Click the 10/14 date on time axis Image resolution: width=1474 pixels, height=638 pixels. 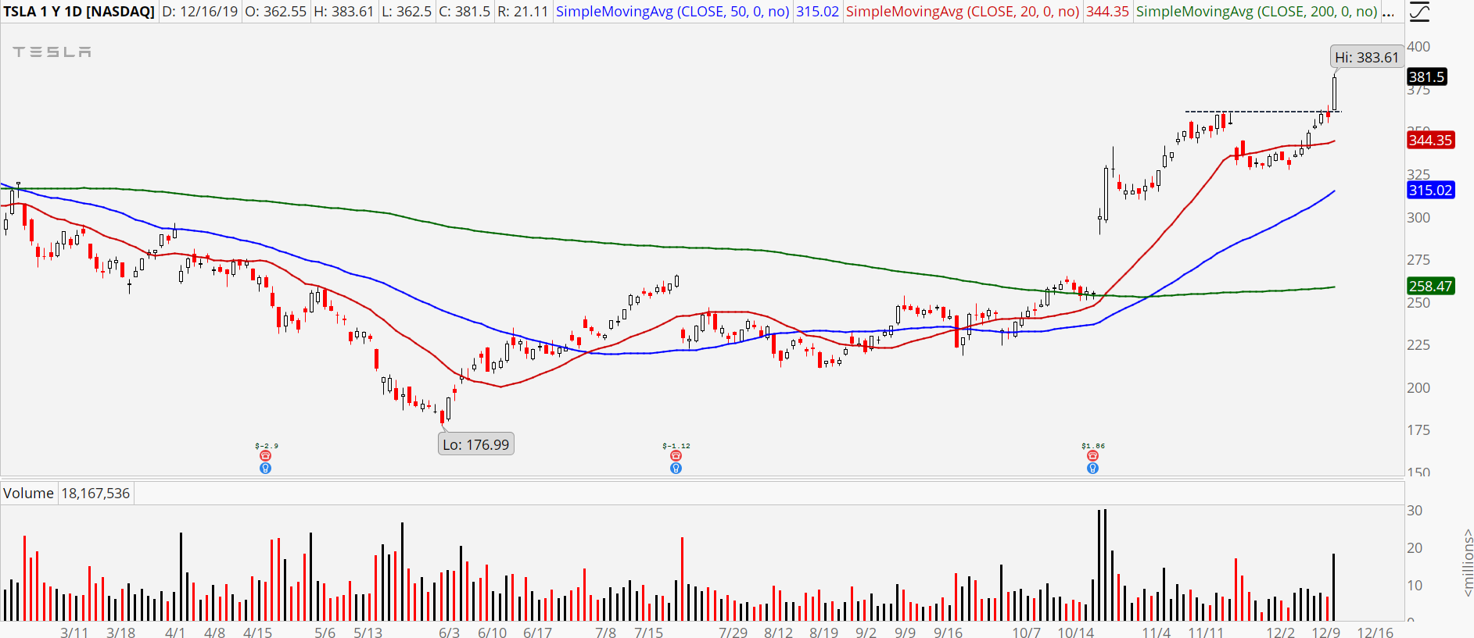[1076, 632]
